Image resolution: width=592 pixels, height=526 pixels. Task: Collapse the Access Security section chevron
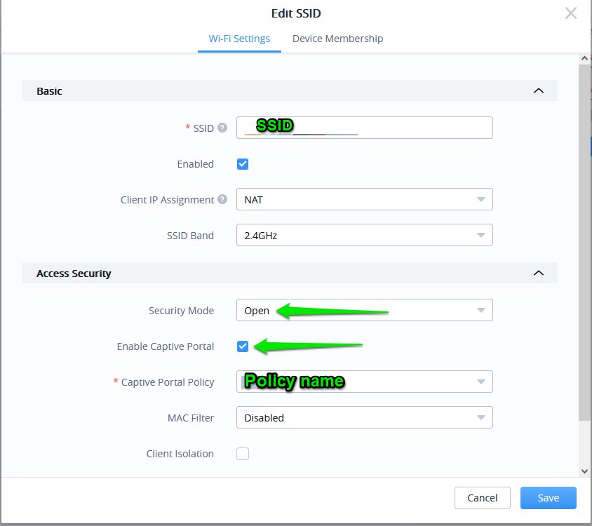(x=538, y=273)
